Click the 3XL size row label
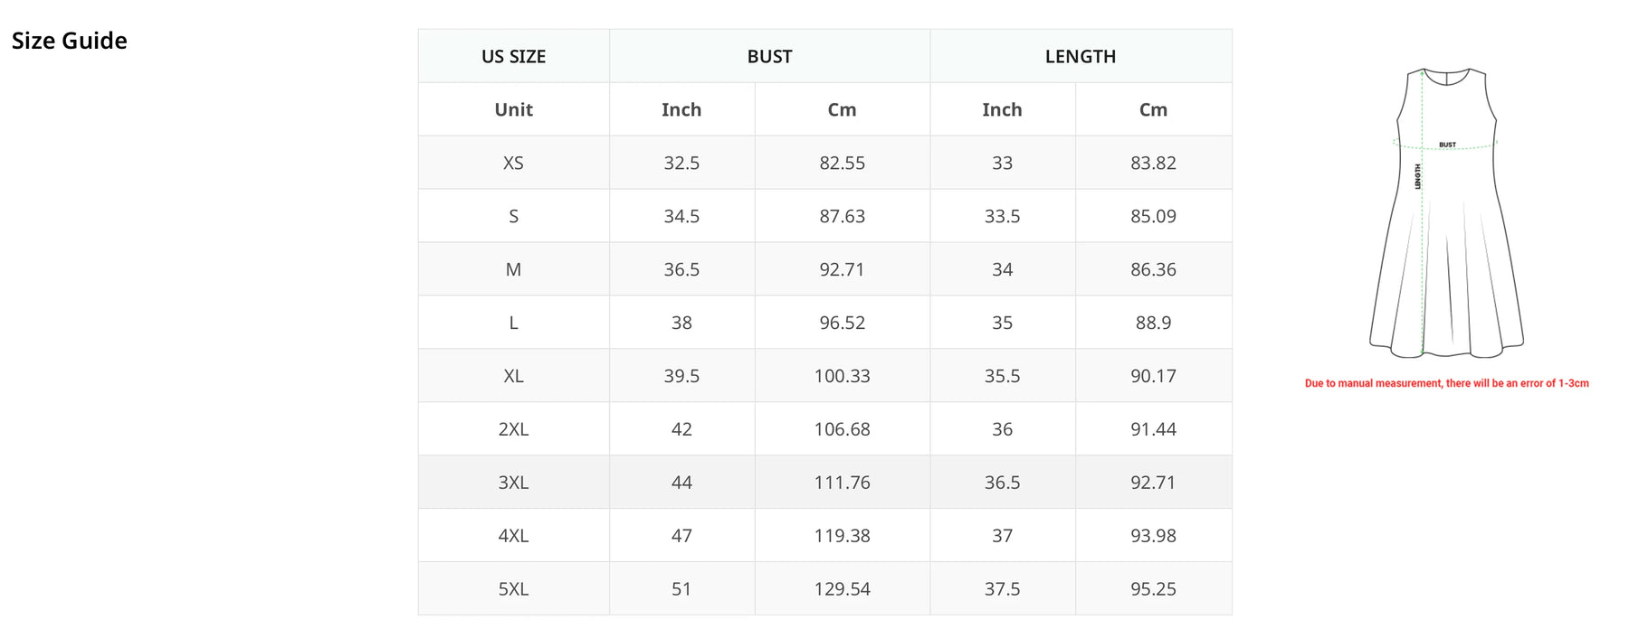Viewport: 1629px width, 638px height. click(x=513, y=483)
